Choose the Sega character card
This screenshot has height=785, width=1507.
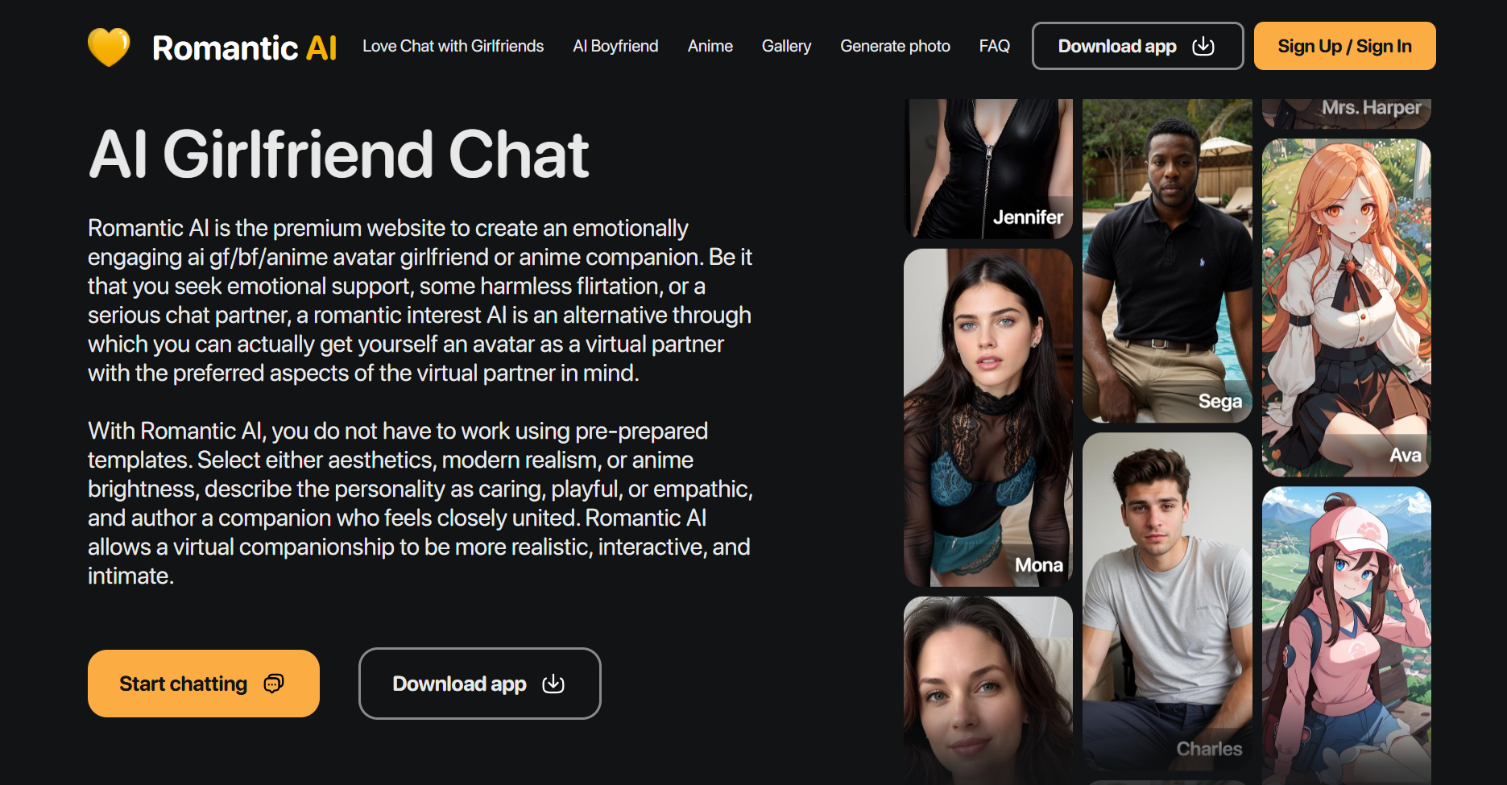(1167, 261)
